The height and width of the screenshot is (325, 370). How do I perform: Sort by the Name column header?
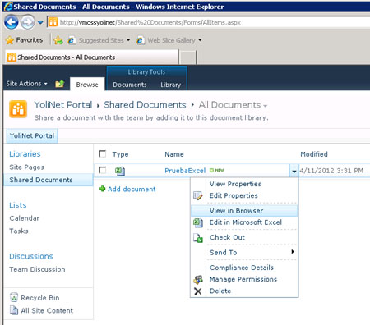(174, 154)
